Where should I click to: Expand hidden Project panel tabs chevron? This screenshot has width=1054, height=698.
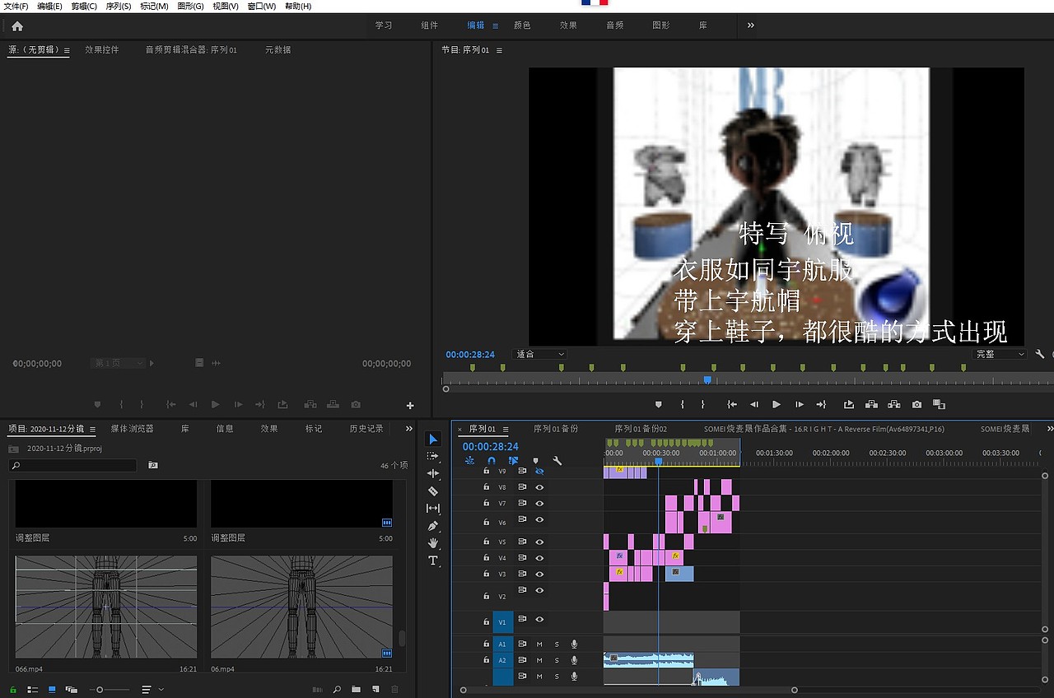click(x=408, y=429)
